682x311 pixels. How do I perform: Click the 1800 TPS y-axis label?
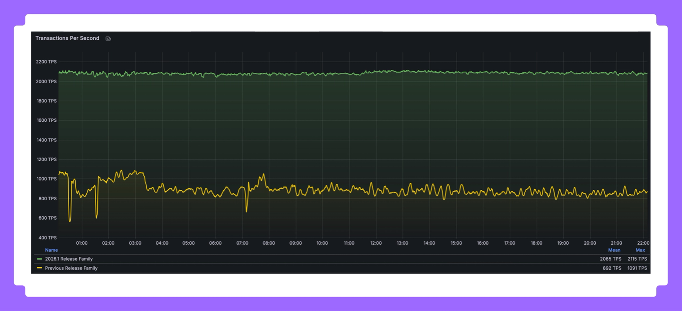click(x=47, y=101)
